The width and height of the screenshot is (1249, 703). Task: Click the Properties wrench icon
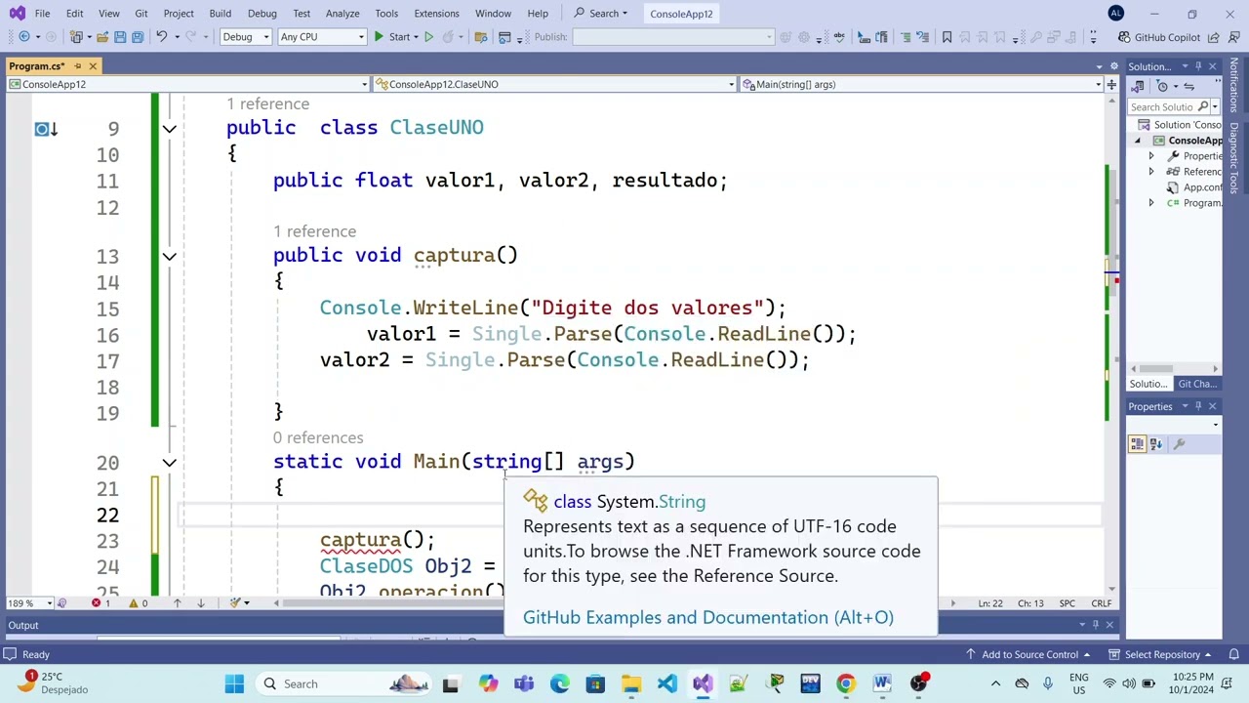click(x=1179, y=444)
